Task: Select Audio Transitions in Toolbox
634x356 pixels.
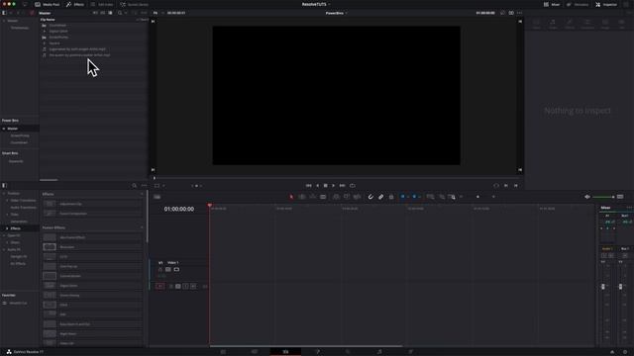Action: point(23,208)
